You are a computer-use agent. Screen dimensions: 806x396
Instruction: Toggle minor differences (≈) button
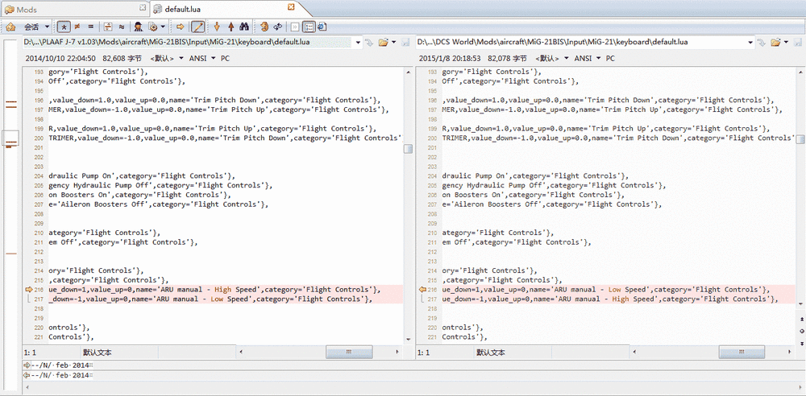tap(122, 27)
